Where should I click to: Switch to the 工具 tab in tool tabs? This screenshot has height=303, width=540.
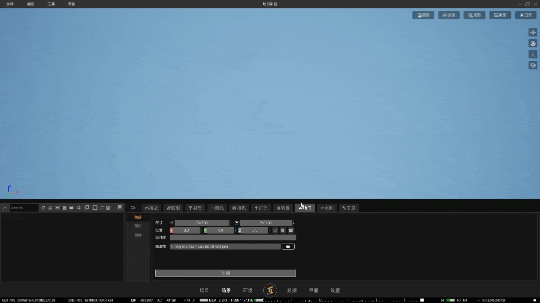349,208
